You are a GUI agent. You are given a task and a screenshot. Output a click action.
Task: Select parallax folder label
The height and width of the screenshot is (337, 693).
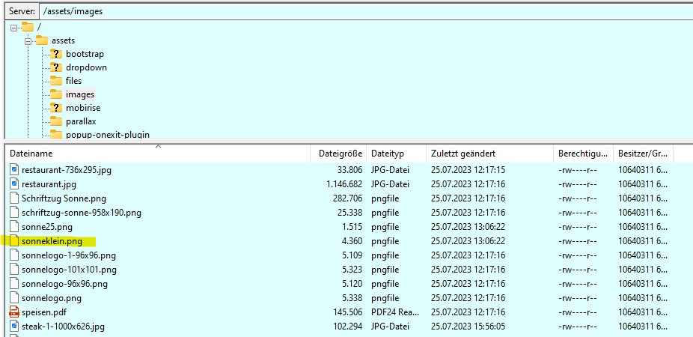tap(81, 121)
